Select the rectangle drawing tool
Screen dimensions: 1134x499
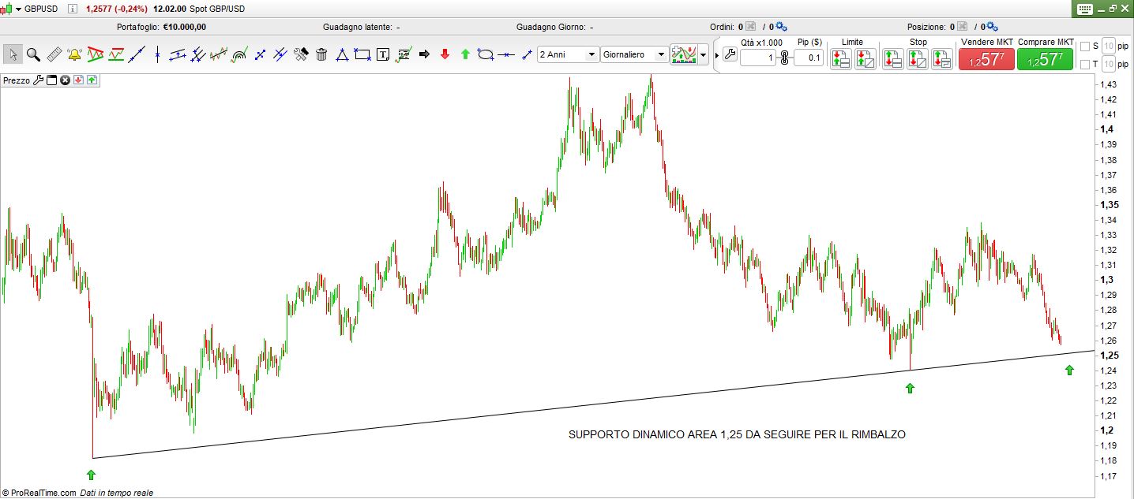pos(362,54)
